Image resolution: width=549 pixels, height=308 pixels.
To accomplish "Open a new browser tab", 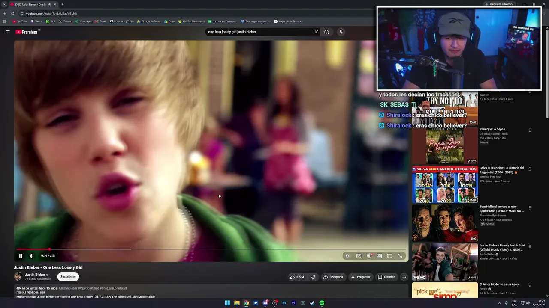I will coord(62,4).
